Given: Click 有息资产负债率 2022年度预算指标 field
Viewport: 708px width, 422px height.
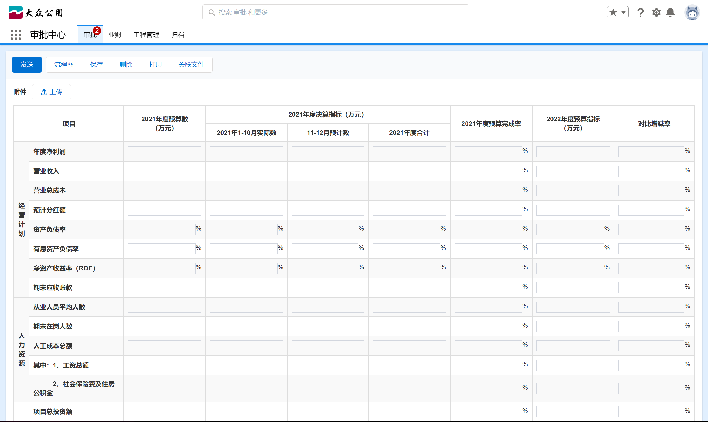Looking at the screenshot, I should click(x=570, y=248).
